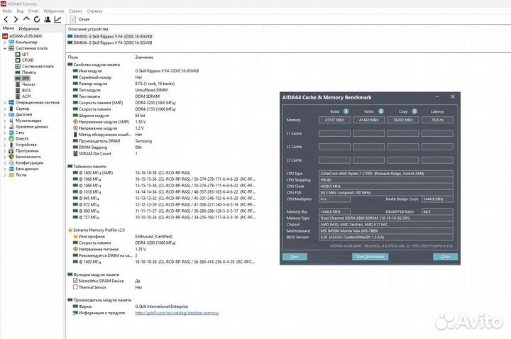Screen dimensions: 511x339
Task: Click the Отчёт report toolbar button
Action: [80, 20]
